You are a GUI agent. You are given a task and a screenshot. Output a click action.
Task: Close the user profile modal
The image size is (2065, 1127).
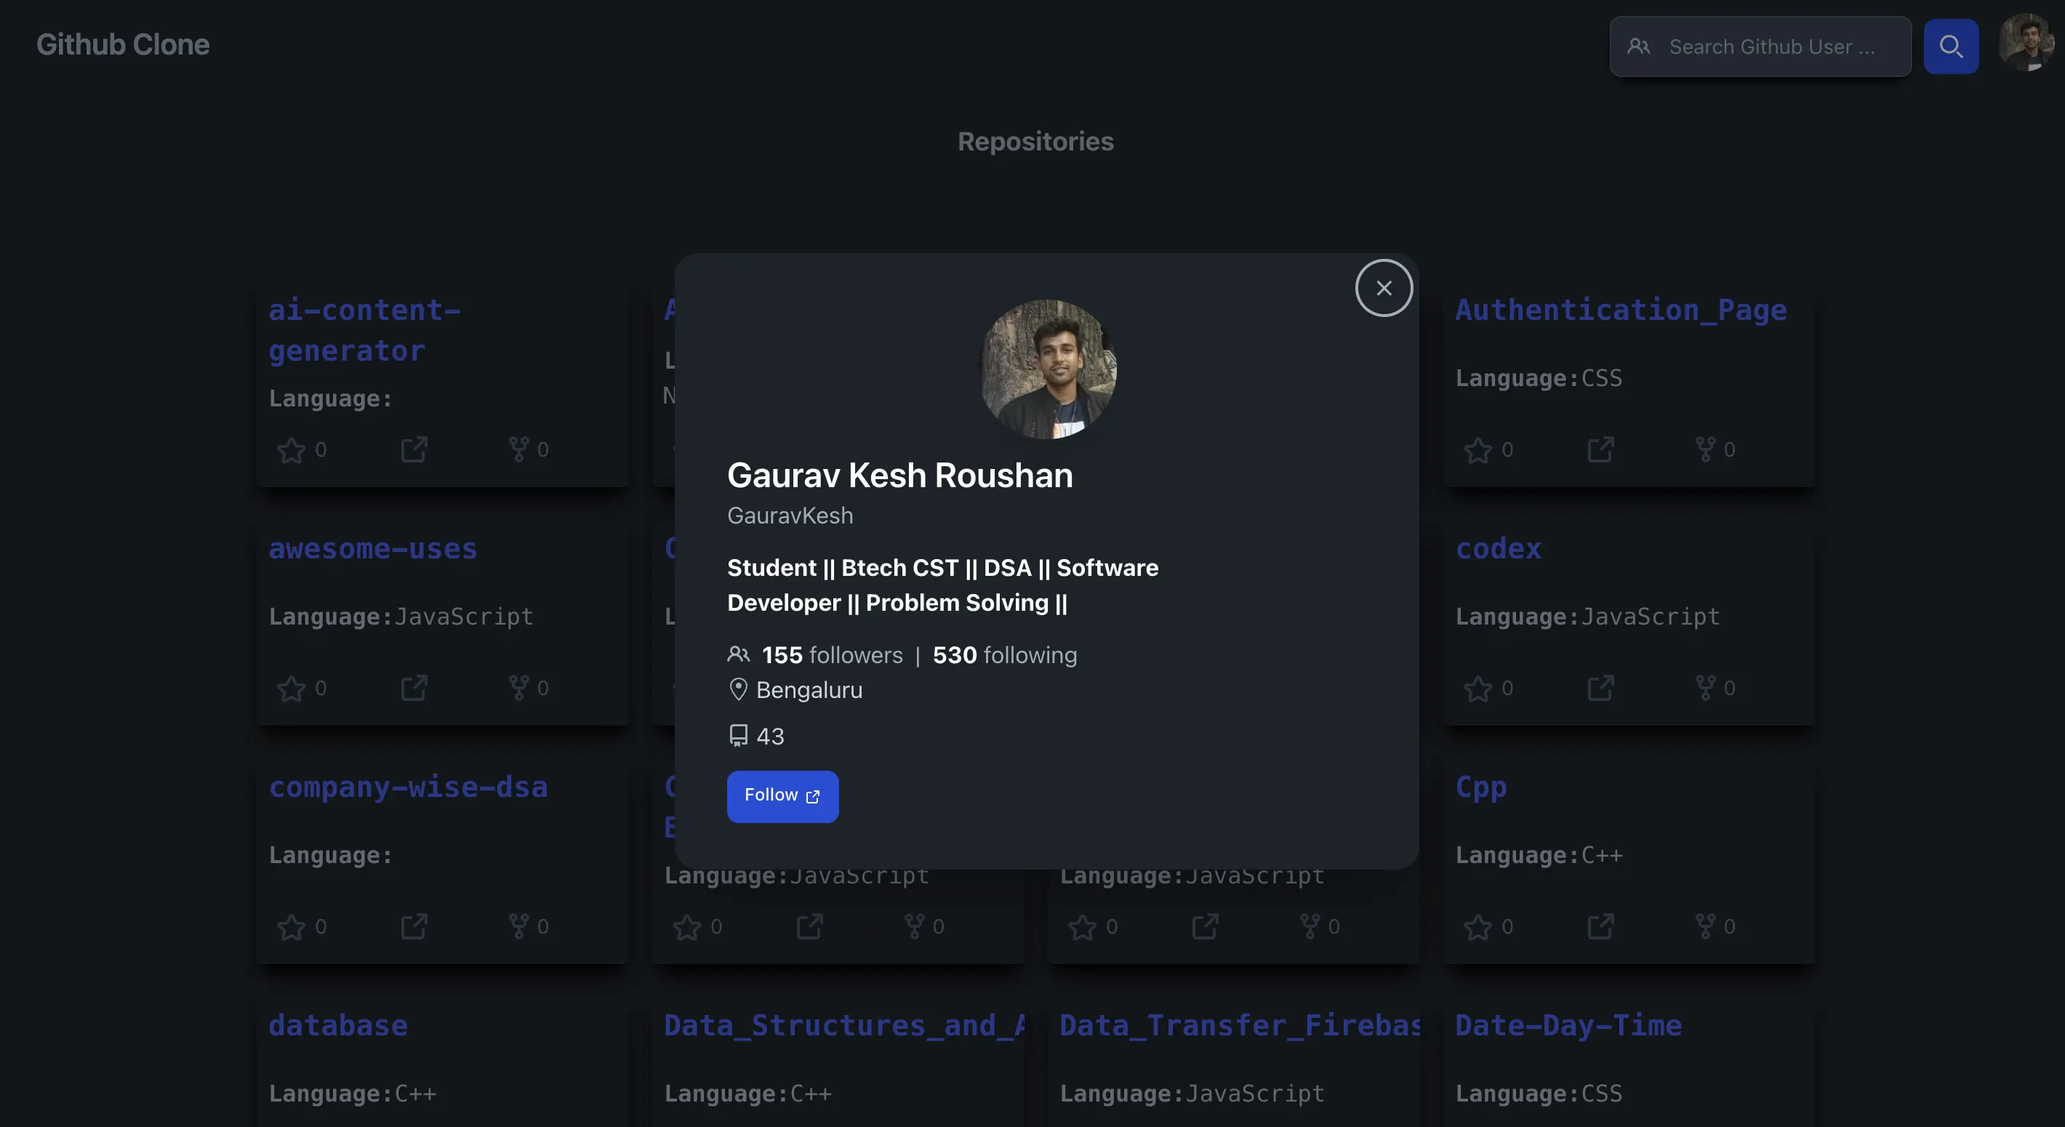click(x=1384, y=288)
